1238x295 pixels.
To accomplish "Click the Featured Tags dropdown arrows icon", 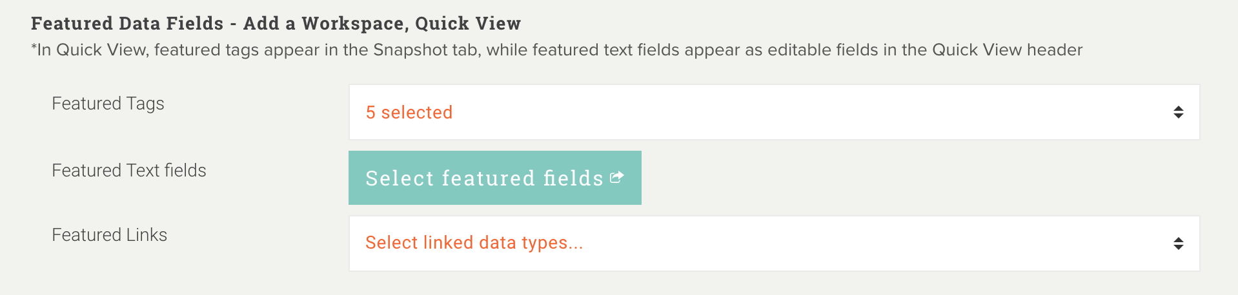I will [1178, 112].
